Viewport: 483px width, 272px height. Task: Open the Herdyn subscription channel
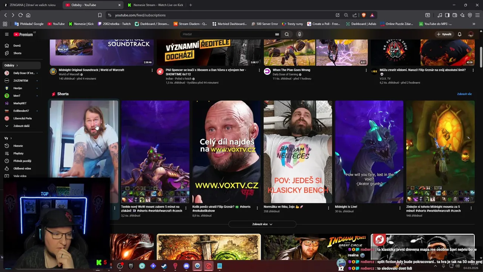22,88
